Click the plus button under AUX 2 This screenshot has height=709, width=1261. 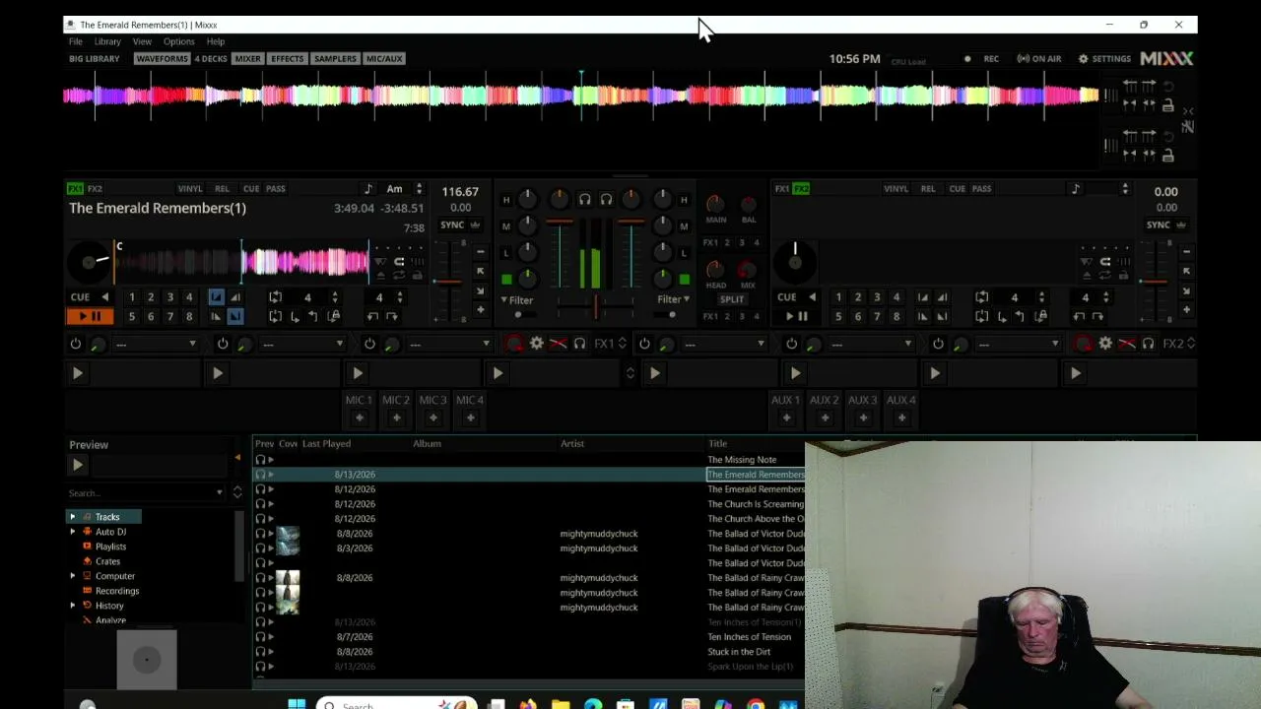825,418
